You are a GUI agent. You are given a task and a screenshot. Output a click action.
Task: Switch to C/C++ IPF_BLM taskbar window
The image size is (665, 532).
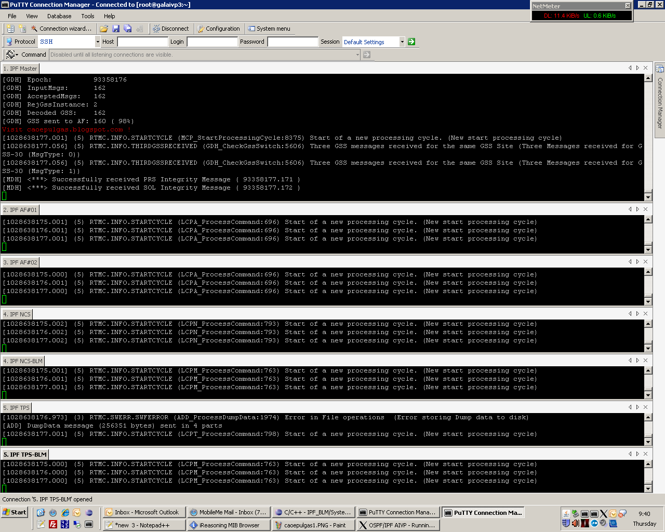(313, 512)
